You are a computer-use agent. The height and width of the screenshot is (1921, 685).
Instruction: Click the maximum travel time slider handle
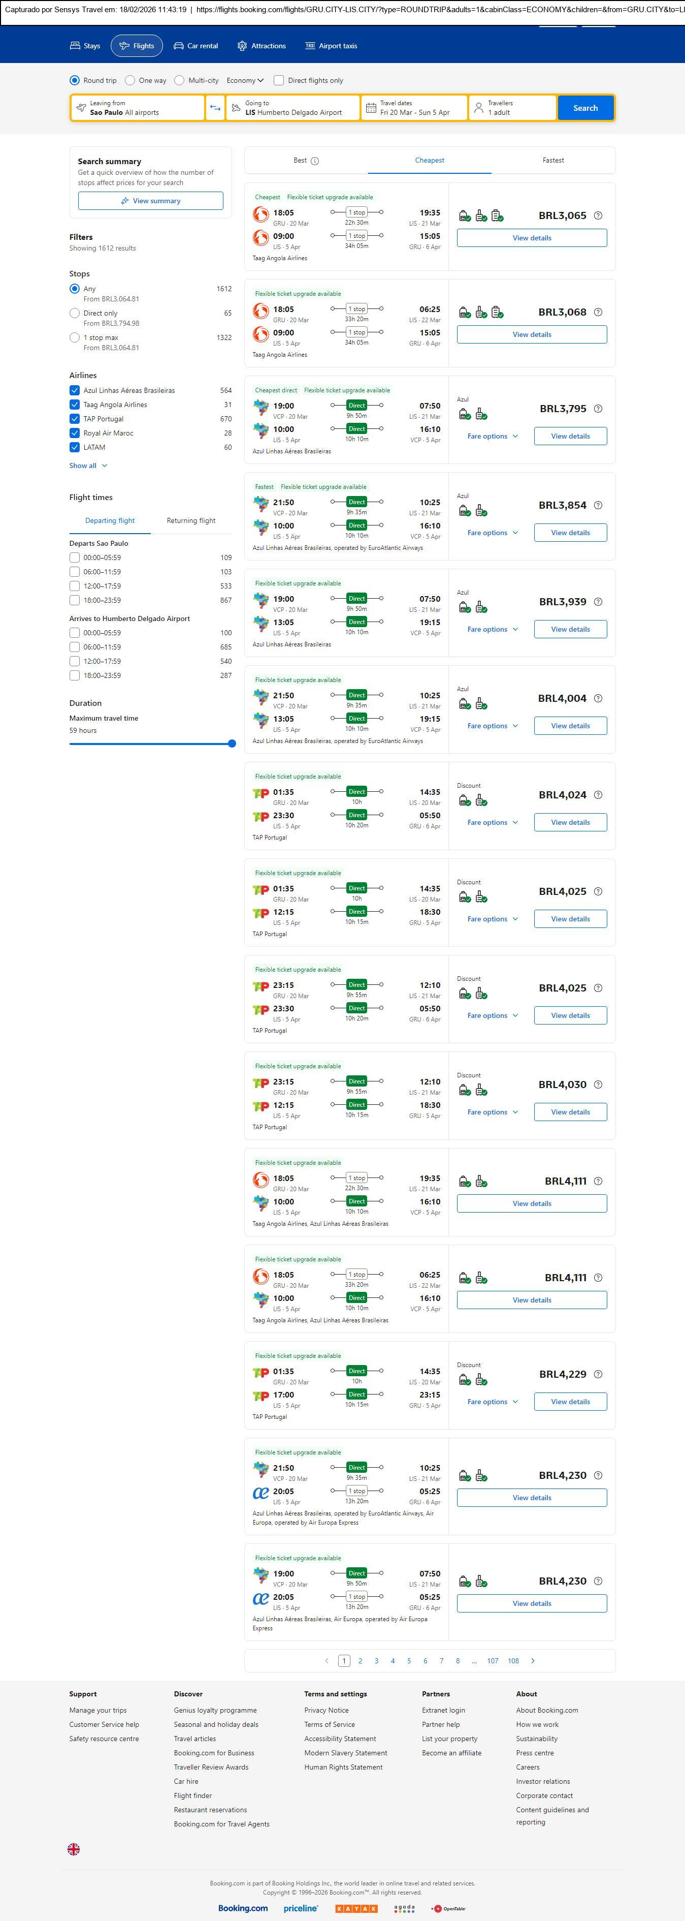click(232, 743)
